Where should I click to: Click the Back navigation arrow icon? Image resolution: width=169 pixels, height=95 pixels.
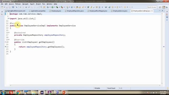tap(125, 7)
